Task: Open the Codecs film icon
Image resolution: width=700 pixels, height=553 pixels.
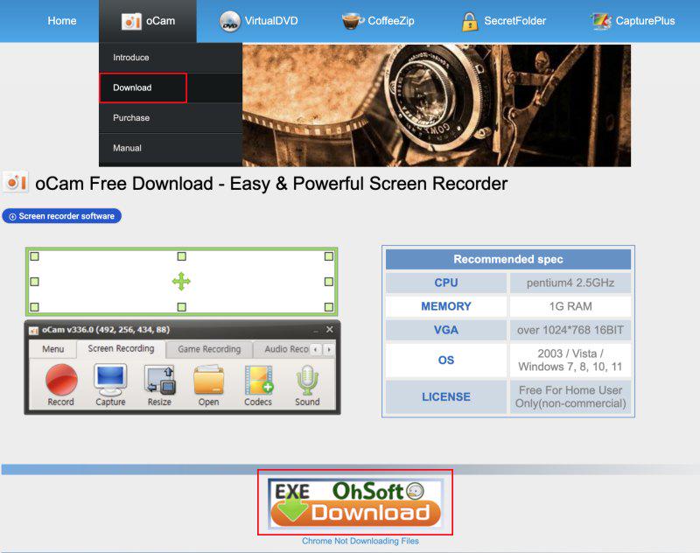Action: [x=258, y=381]
